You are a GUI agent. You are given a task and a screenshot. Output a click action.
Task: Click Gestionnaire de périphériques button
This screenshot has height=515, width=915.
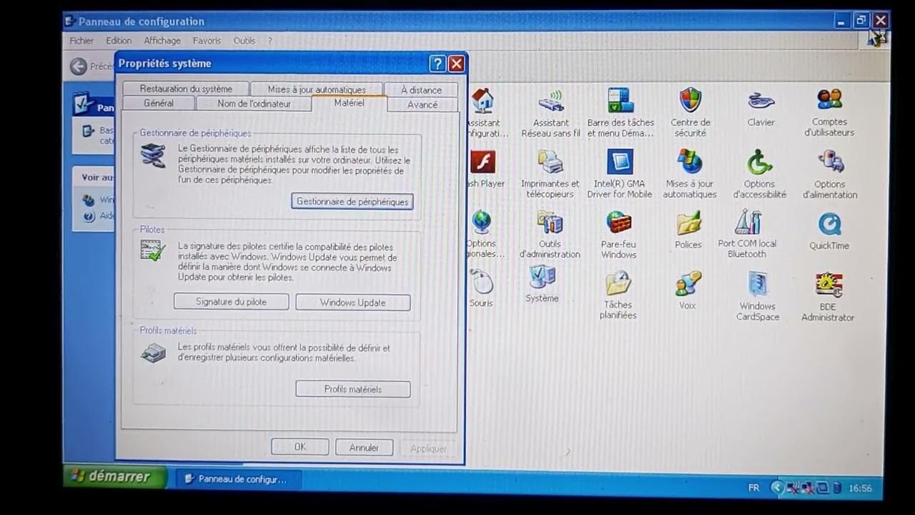[352, 202]
